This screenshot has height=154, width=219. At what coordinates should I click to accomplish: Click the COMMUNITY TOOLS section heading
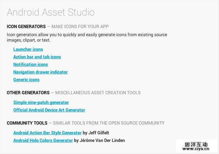click(27, 123)
